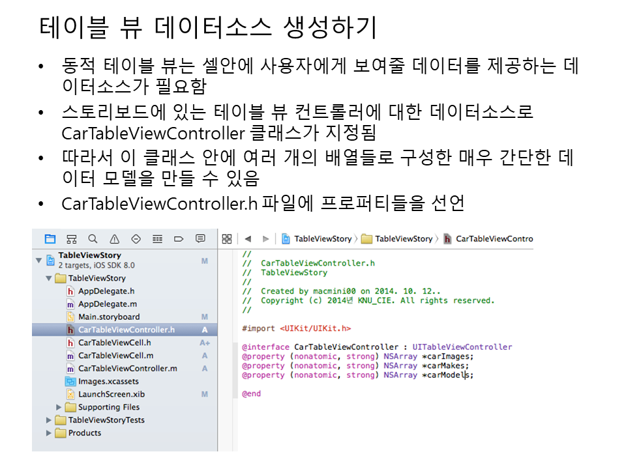Show the Issue navigator warning icon
This screenshot has width=626, height=469.
coord(115,239)
